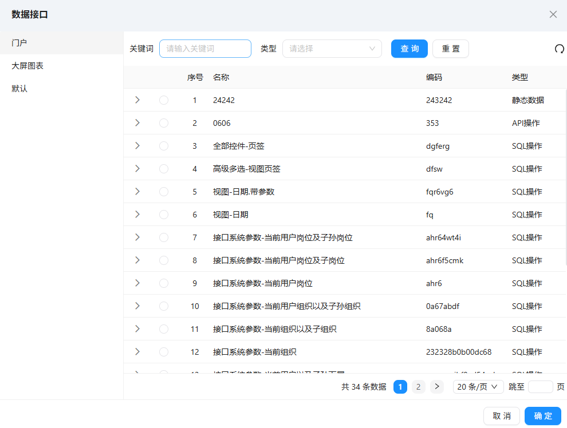Open the 类型 dropdown selector
The image size is (567, 428).
coord(332,49)
